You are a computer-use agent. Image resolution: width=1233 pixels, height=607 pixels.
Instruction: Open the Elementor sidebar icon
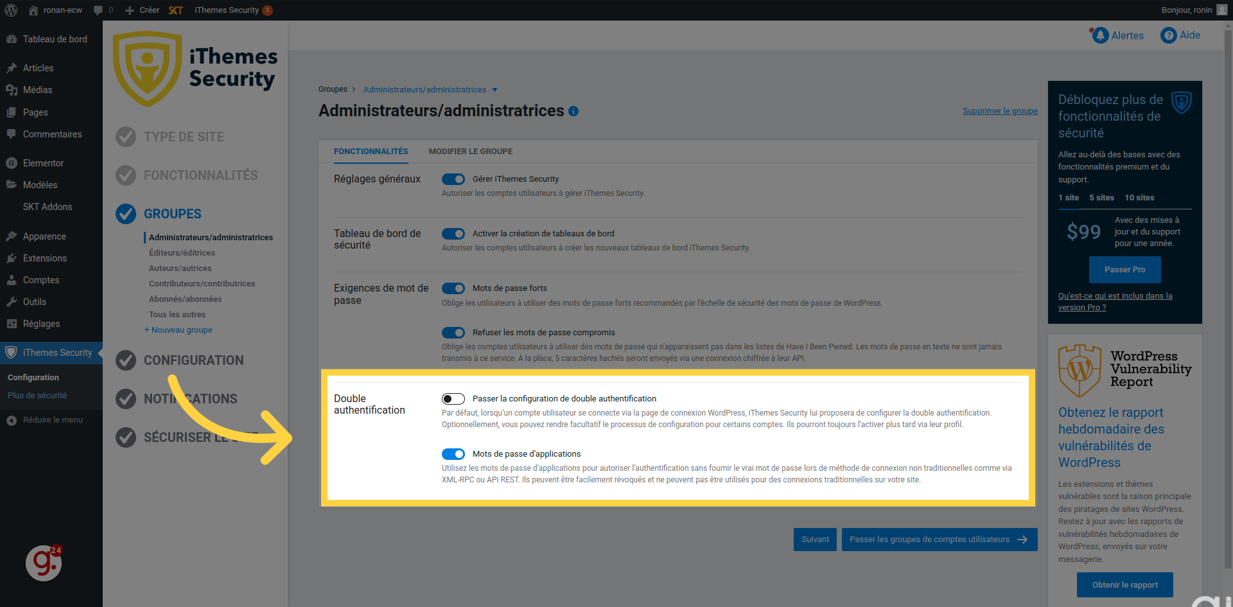(x=12, y=163)
